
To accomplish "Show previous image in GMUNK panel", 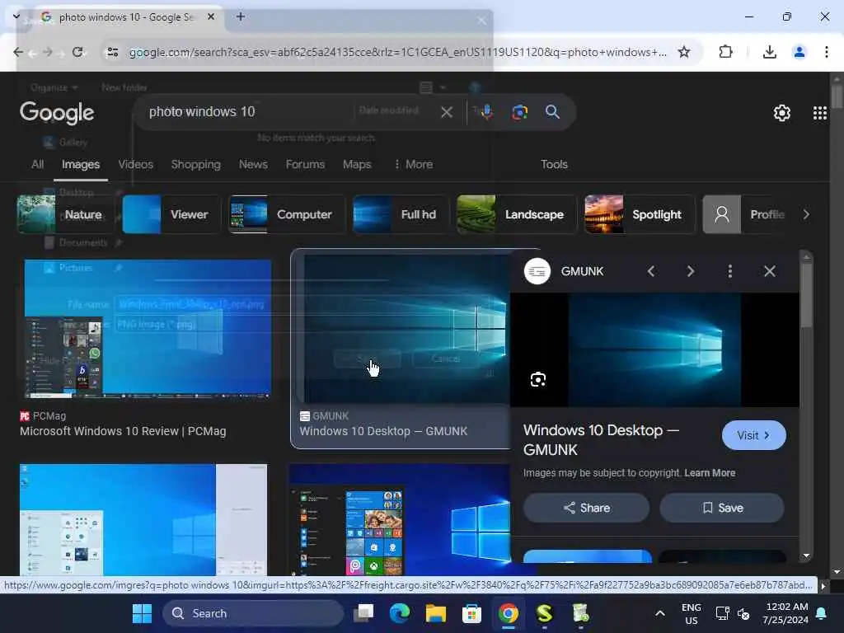I will [651, 271].
